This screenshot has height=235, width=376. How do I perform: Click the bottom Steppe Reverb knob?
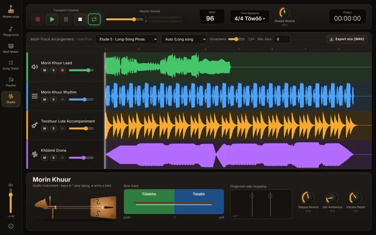(x=308, y=197)
